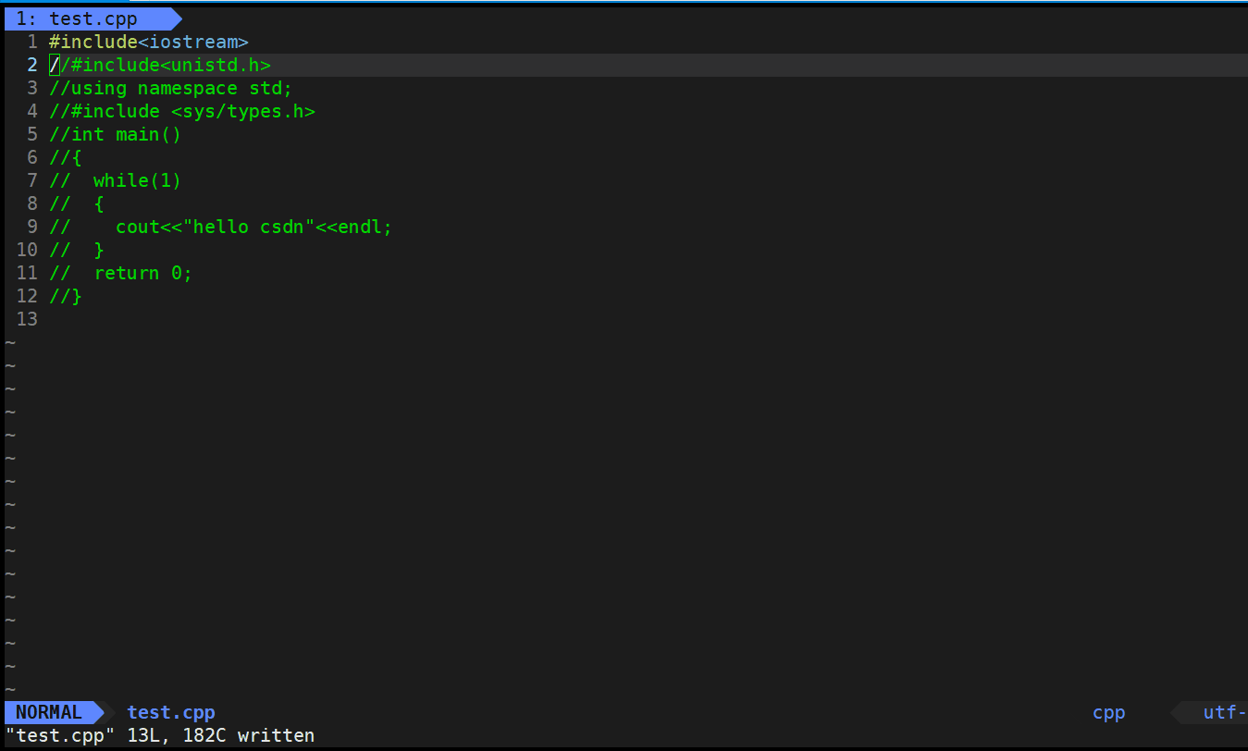1248x751 pixels.
Task: Click the '//{' opening brace on line 6
Action: [66, 157]
